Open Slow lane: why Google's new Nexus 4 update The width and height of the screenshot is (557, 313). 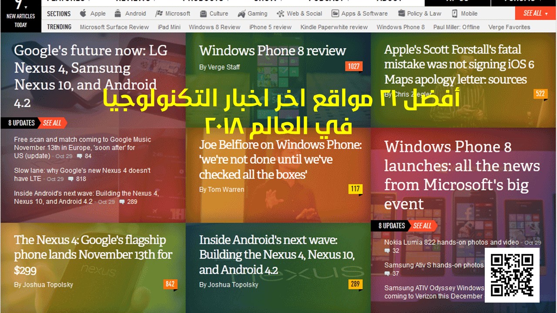[x=82, y=174]
